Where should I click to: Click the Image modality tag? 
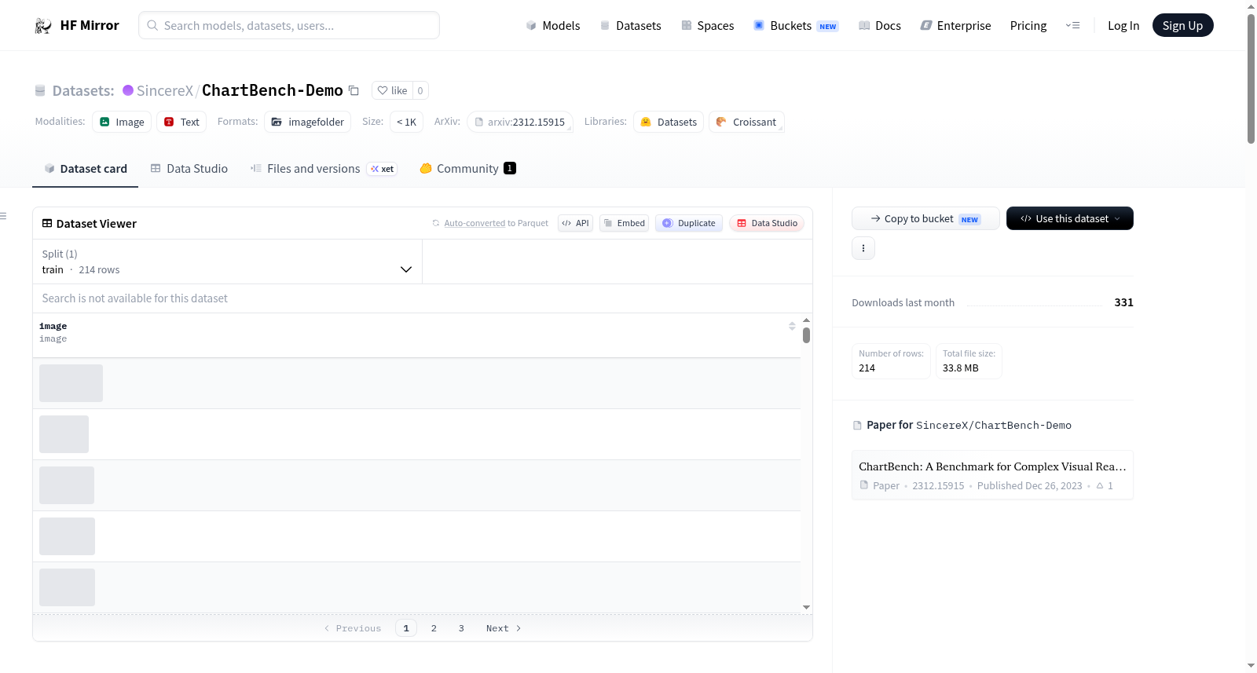tap(122, 122)
